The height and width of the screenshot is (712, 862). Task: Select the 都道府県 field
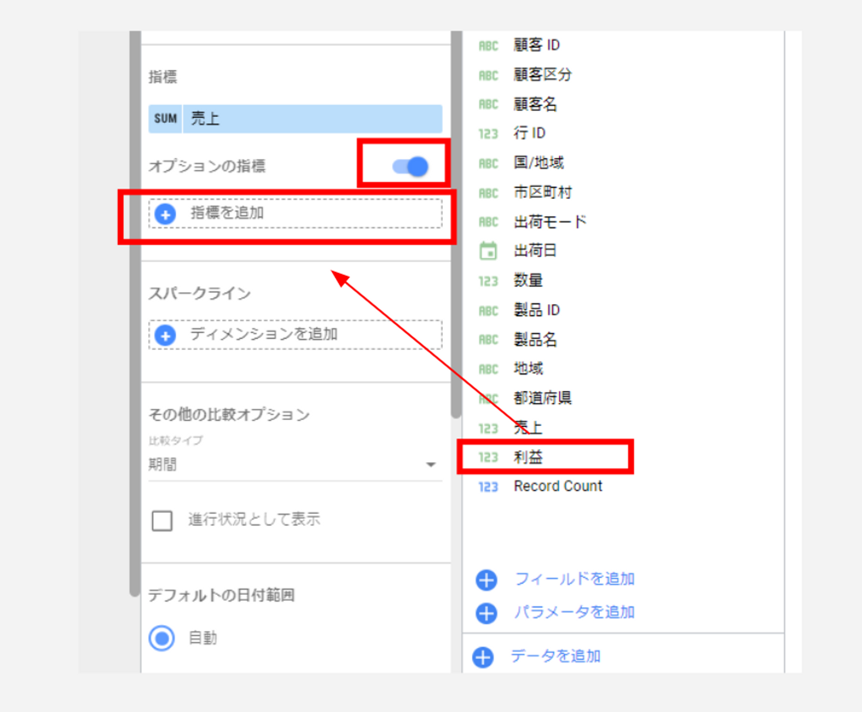[543, 398]
